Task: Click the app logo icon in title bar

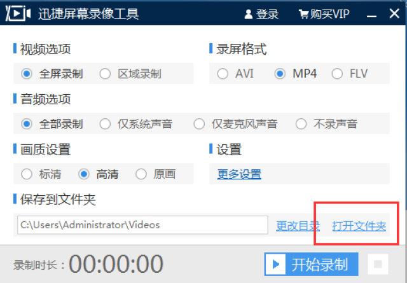Action: 18,13
